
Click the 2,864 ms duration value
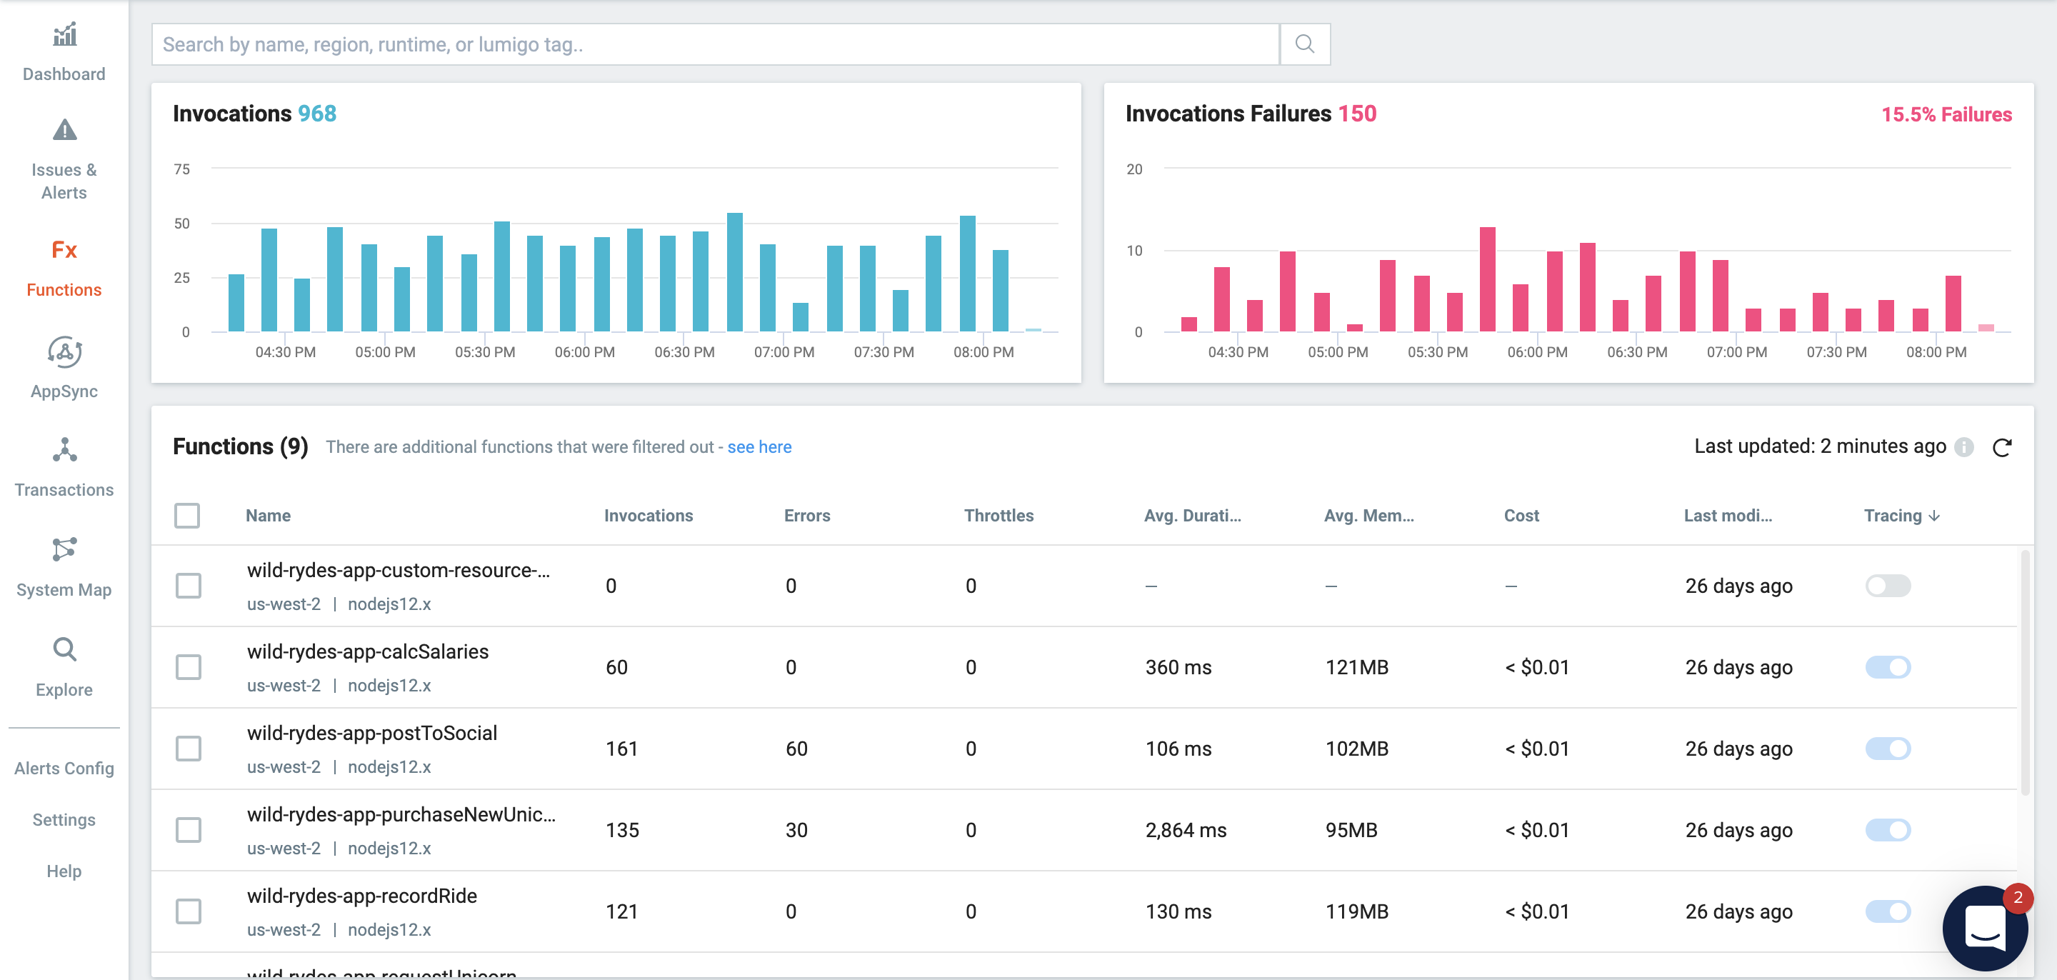tap(1186, 831)
